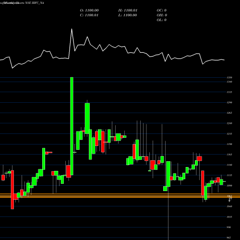This screenshot has height=240, width=240.
Task: Click the low value L: 1100.00
Action: click(128, 15)
